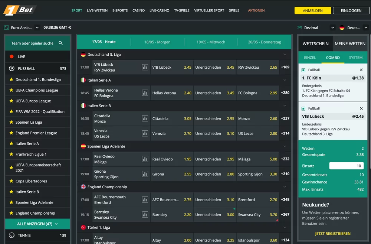Open LIVE-WETTEN menu

coord(97,10)
